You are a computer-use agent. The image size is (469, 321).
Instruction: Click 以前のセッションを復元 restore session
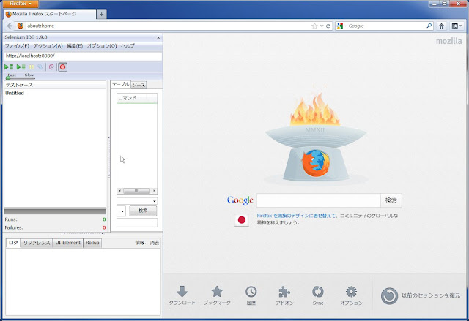[x=421, y=295]
